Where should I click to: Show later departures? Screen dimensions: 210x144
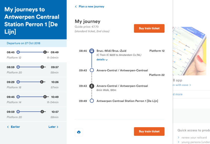53,127
